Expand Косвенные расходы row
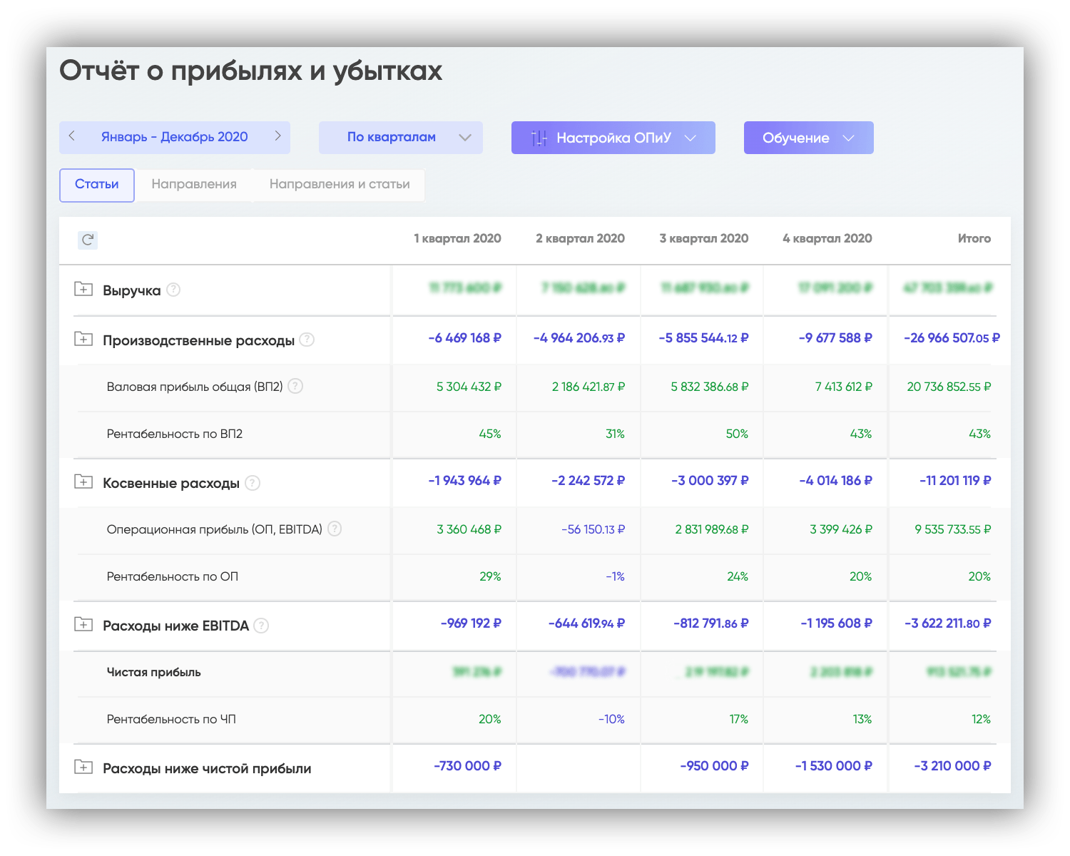The height and width of the screenshot is (856, 1070). pyautogui.click(x=83, y=481)
